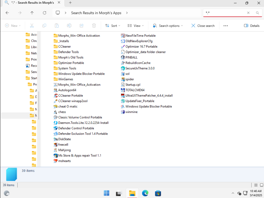This screenshot has height=198, width=264.
Task: Select the NewFileTime Portable icon
Action: (x=123, y=36)
